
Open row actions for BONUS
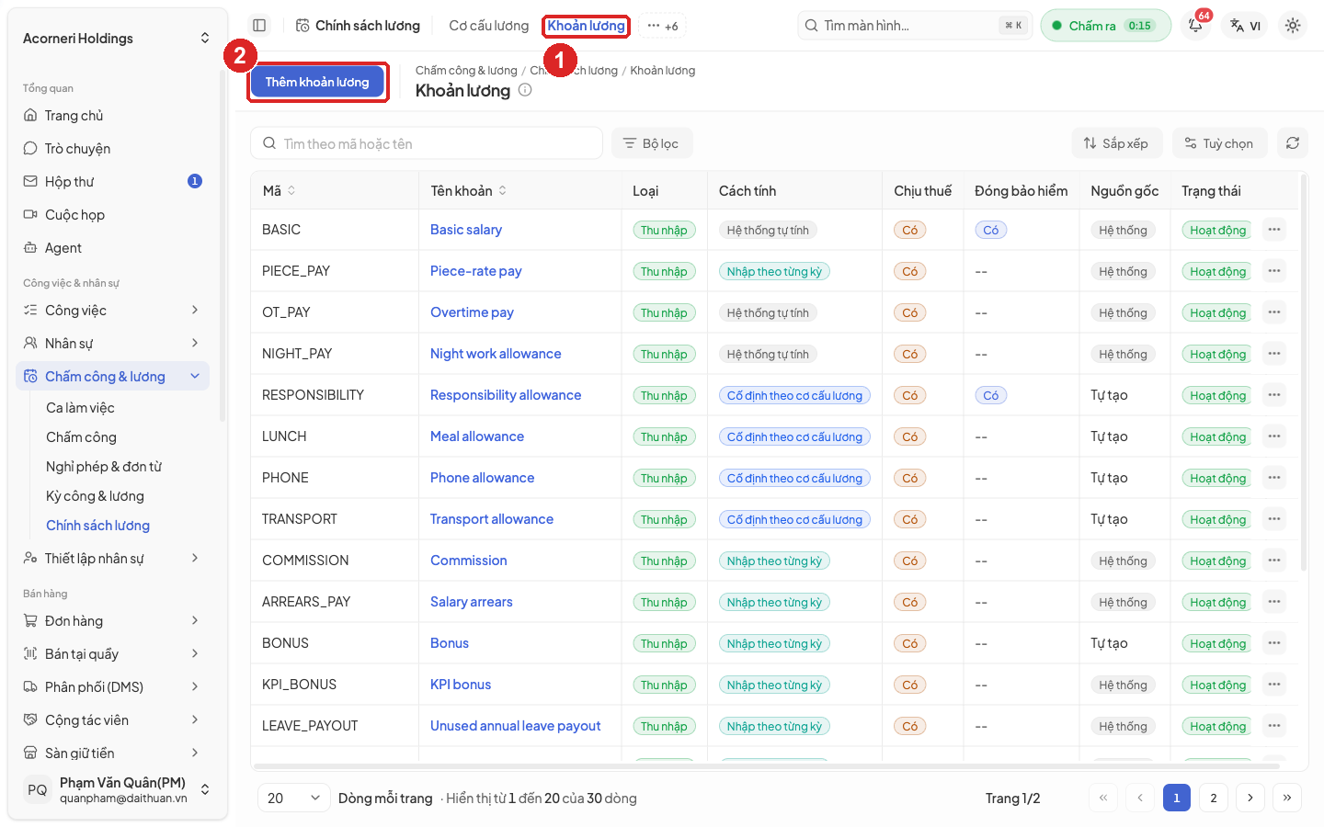[x=1273, y=643]
